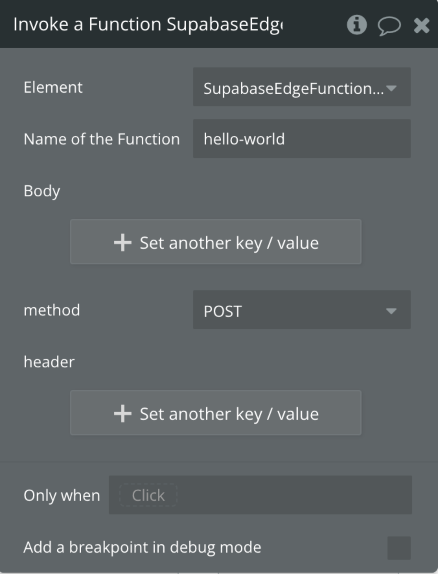Click the "Add a breakpoint in debug mode" label
The image size is (438, 574).
(x=142, y=547)
